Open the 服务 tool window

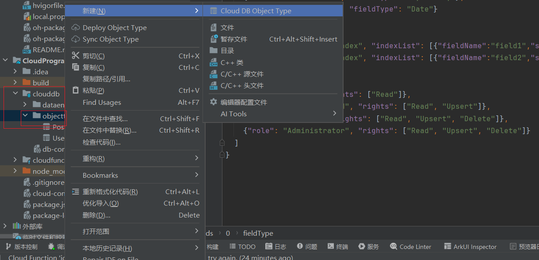tap(369, 247)
